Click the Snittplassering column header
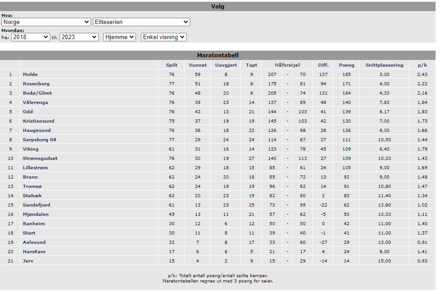Screen dimensions: 440x294 pyautogui.click(x=384, y=65)
